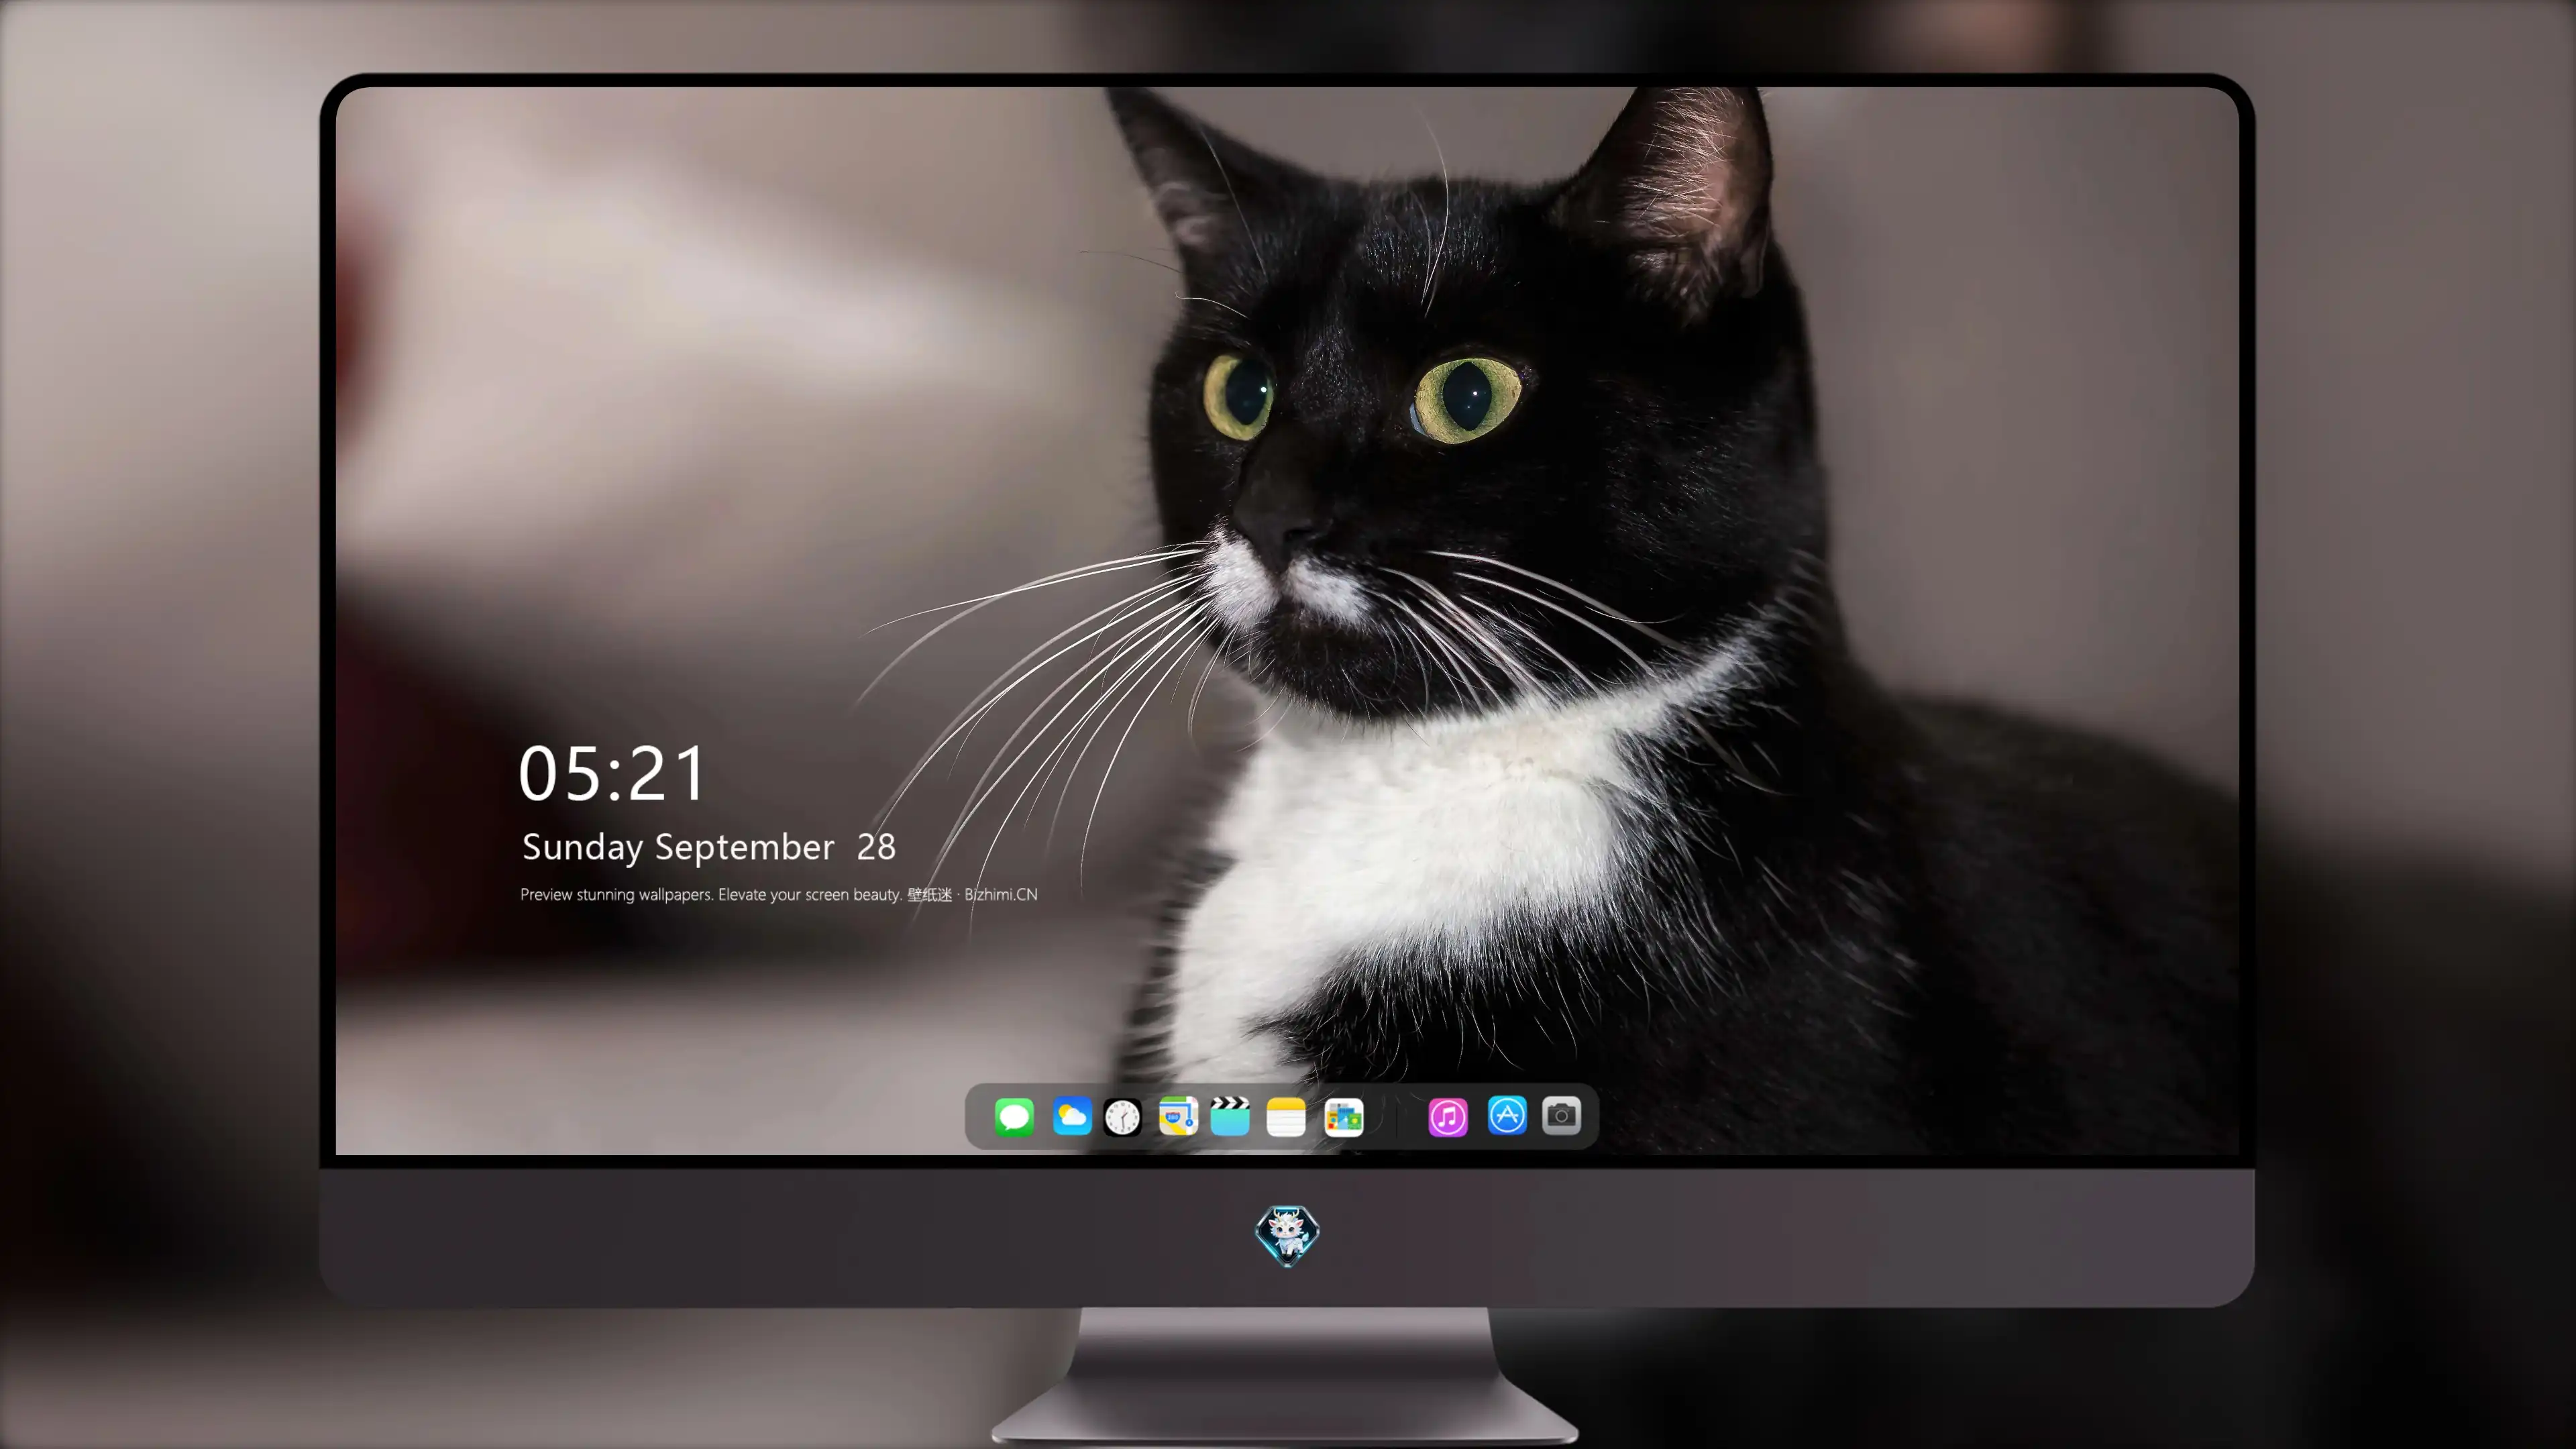
Task: Open the Maps app in dock
Action: pyautogui.click(x=1178, y=1116)
